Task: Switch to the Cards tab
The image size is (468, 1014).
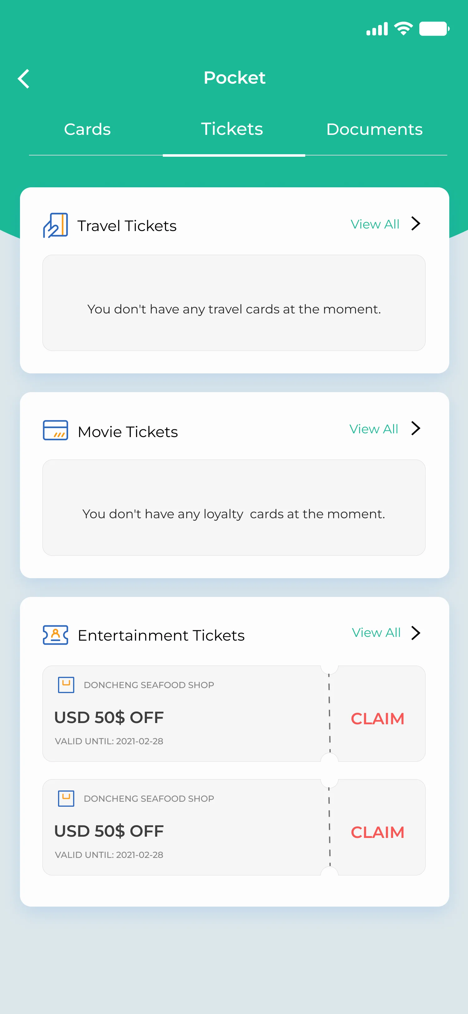Action: (87, 129)
